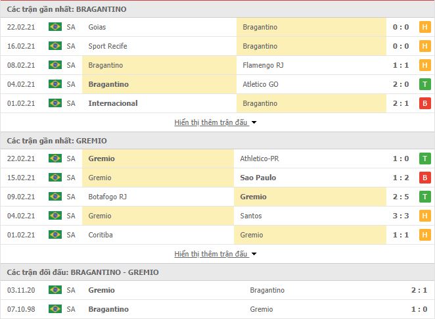The height and width of the screenshot is (319, 435).
Task: Click bold Bragantino in 07.10.98 match row
Action: pos(108,309)
